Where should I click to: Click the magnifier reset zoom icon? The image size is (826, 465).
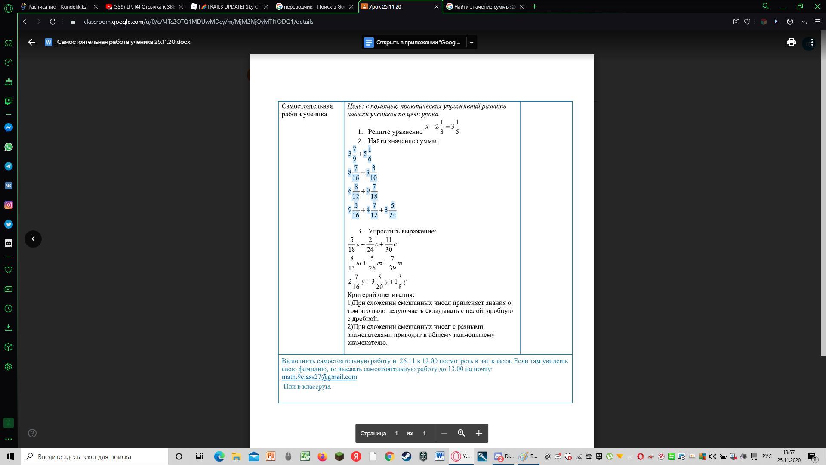coord(461,433)
